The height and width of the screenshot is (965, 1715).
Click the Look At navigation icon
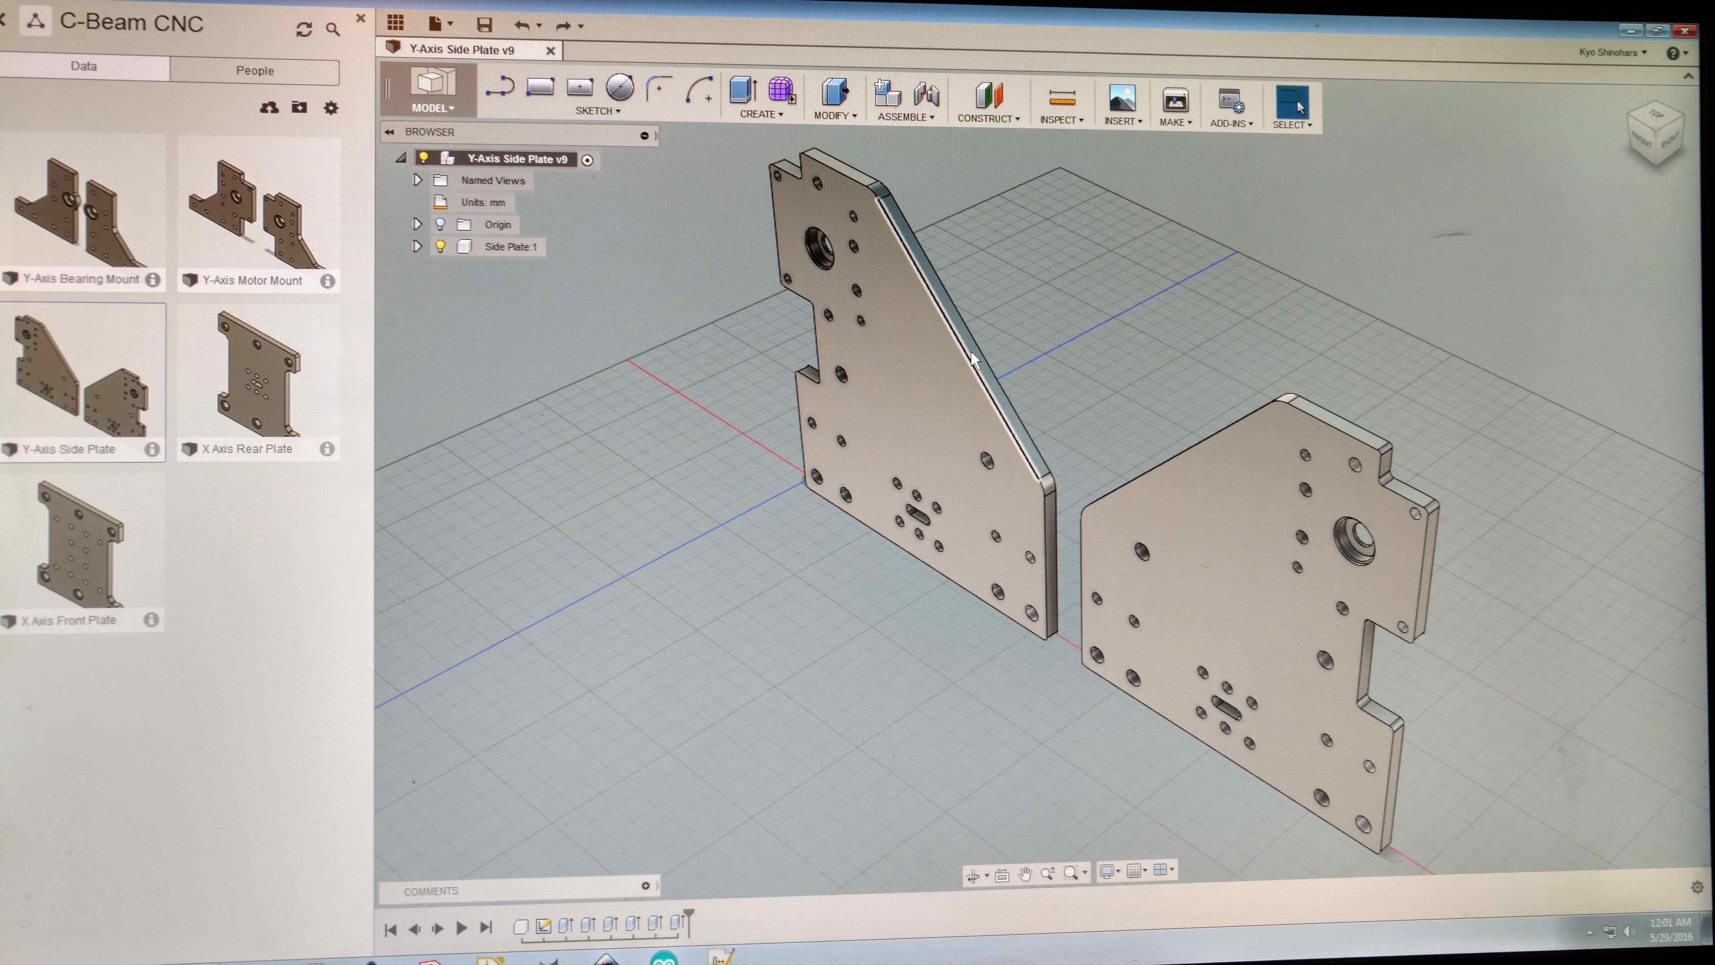(1002, 875)
